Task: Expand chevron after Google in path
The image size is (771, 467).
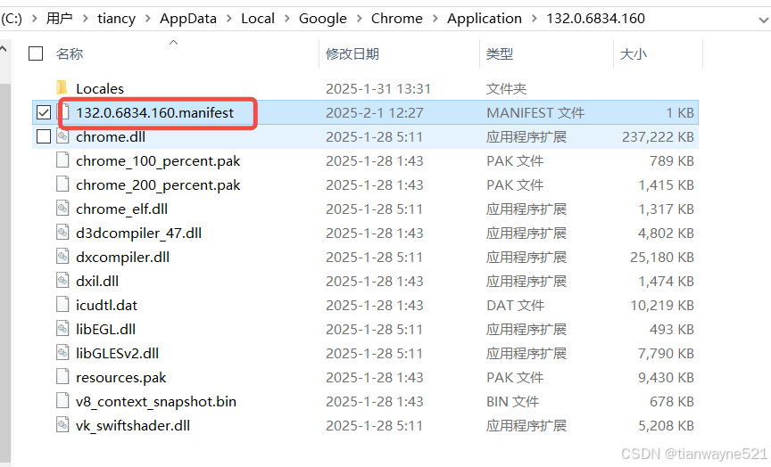Action: [x=360, y=19]
